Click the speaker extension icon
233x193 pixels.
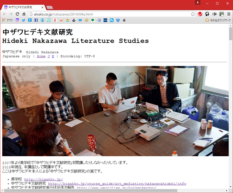[x=214, y=14]
